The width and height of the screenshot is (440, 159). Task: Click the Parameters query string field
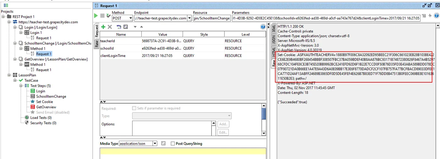tap(326, 18)
